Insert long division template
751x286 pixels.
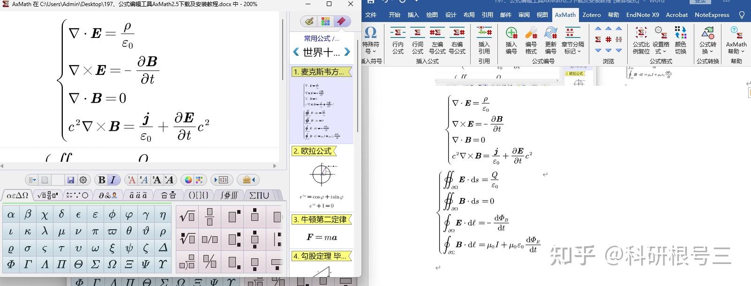pyautogui.click(x=187, y=262)
